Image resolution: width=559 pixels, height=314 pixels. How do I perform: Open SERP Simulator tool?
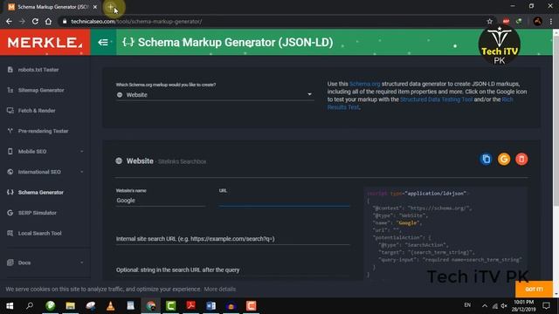37,213
